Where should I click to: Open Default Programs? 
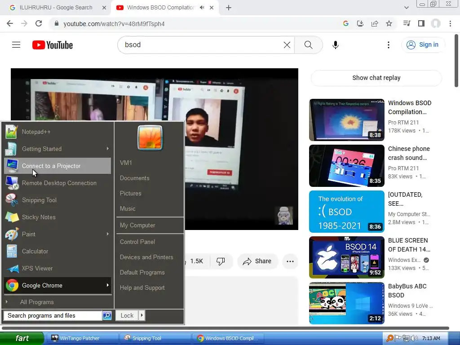[x=142, y=272]
